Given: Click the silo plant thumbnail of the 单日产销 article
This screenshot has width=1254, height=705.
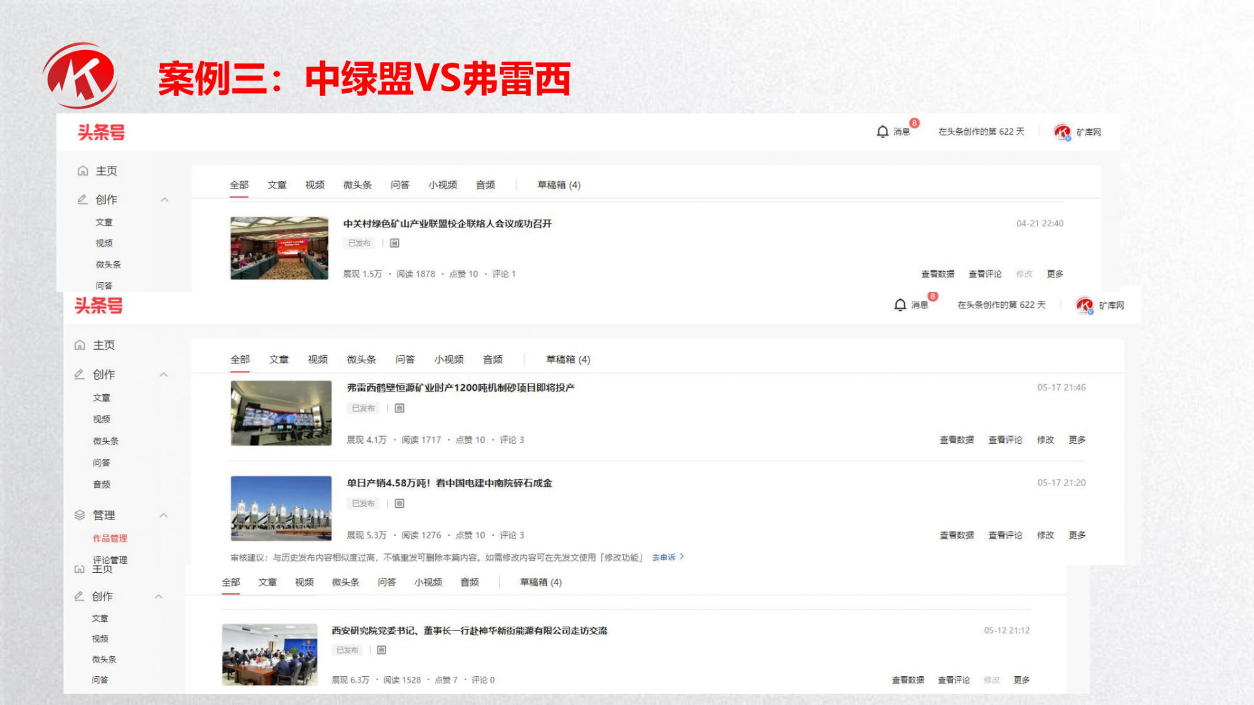Looking at the screenshot, I should coord(281,508).
